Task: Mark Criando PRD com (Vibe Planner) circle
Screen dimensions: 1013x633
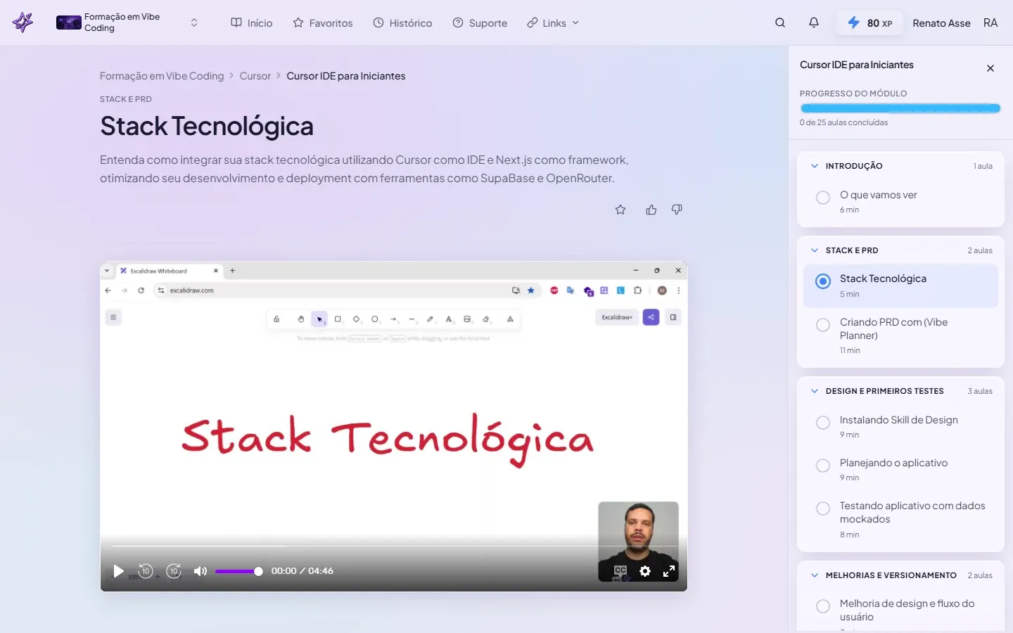Action: click(x=823, y=325)
